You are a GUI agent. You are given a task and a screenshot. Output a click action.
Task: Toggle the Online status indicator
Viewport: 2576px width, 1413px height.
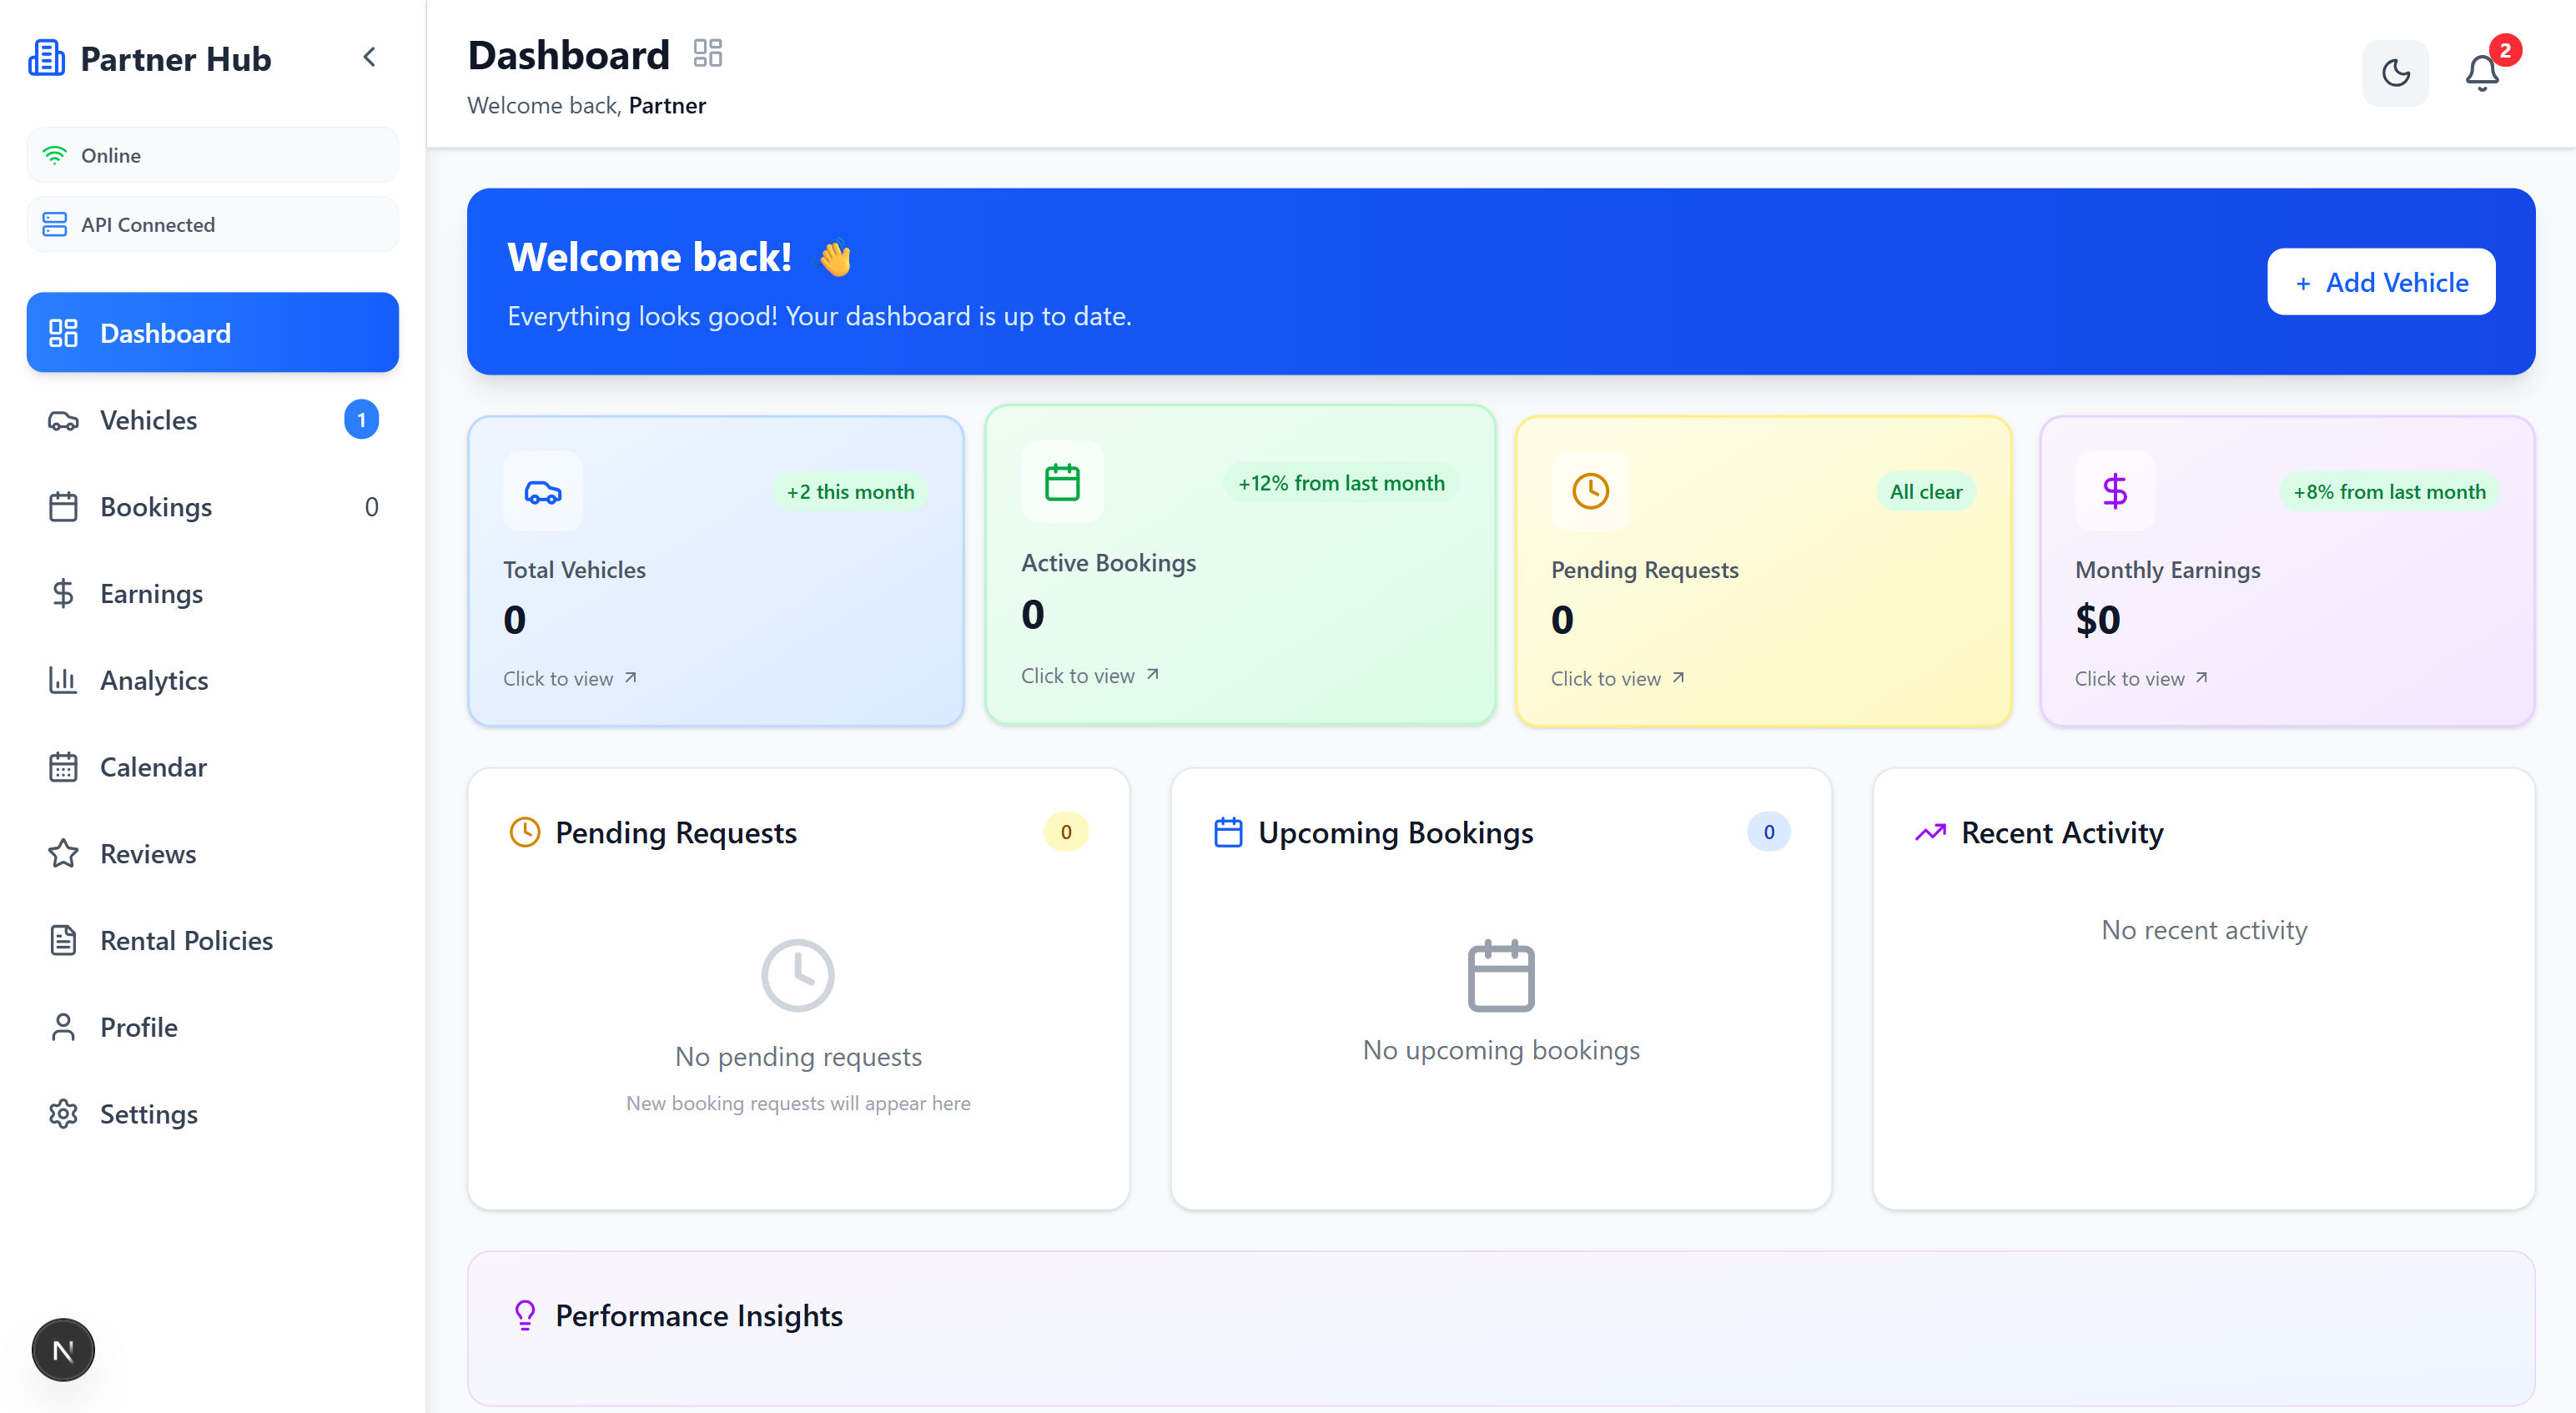pos(212,154)
